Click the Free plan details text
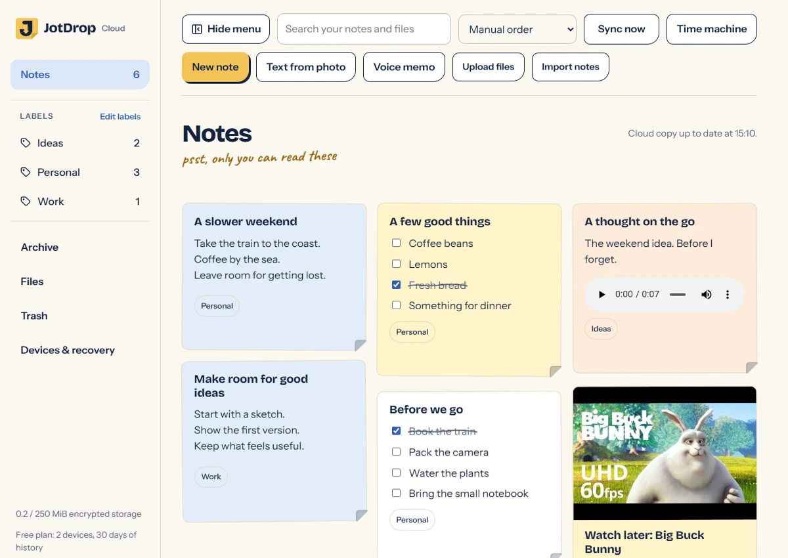The height and width of the screenshot is (558, 788). 76,541
